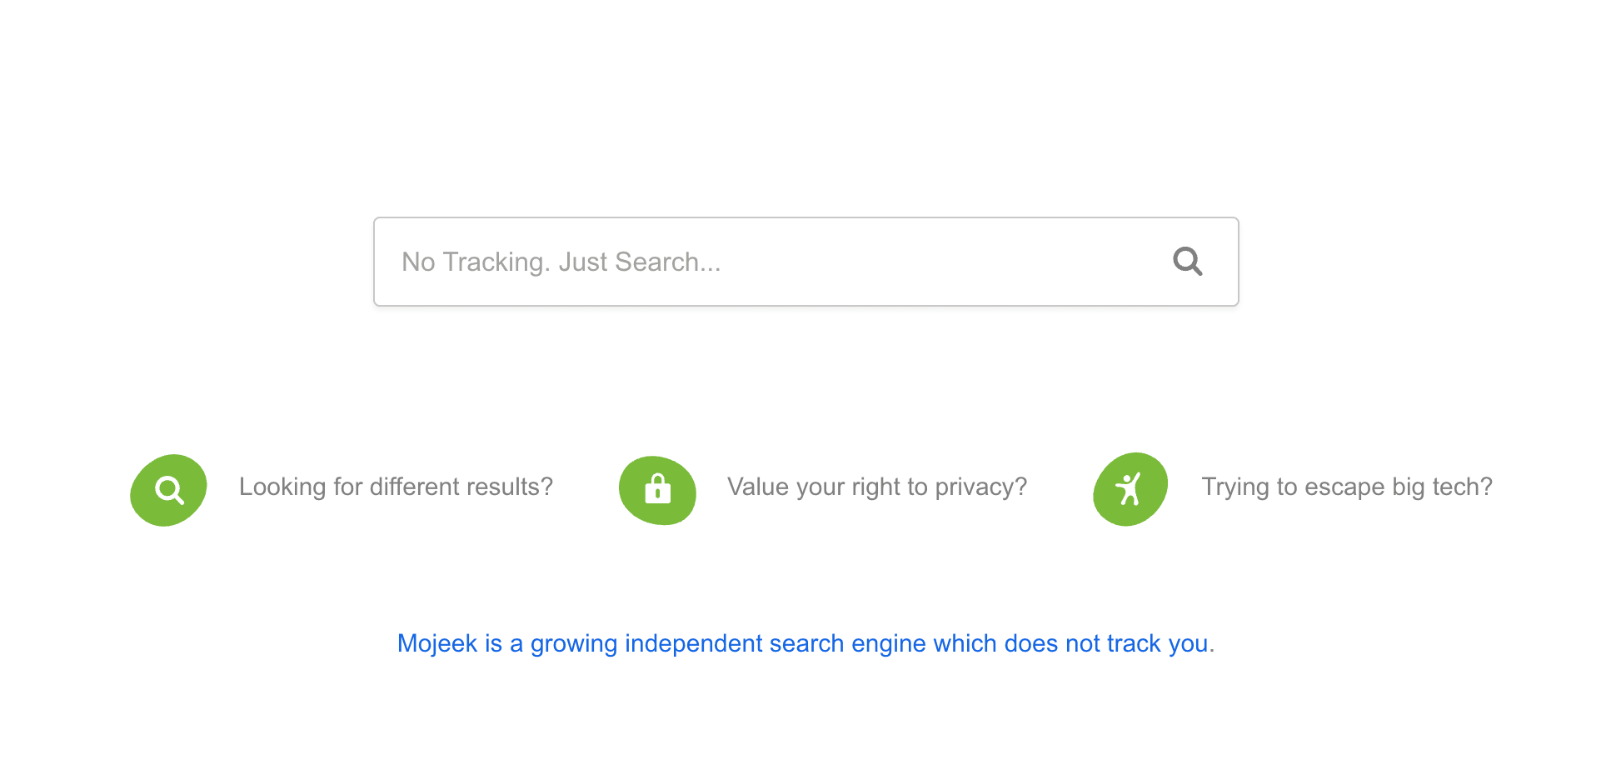Select the 'escape big tech' promo text

pos(1347,487)
